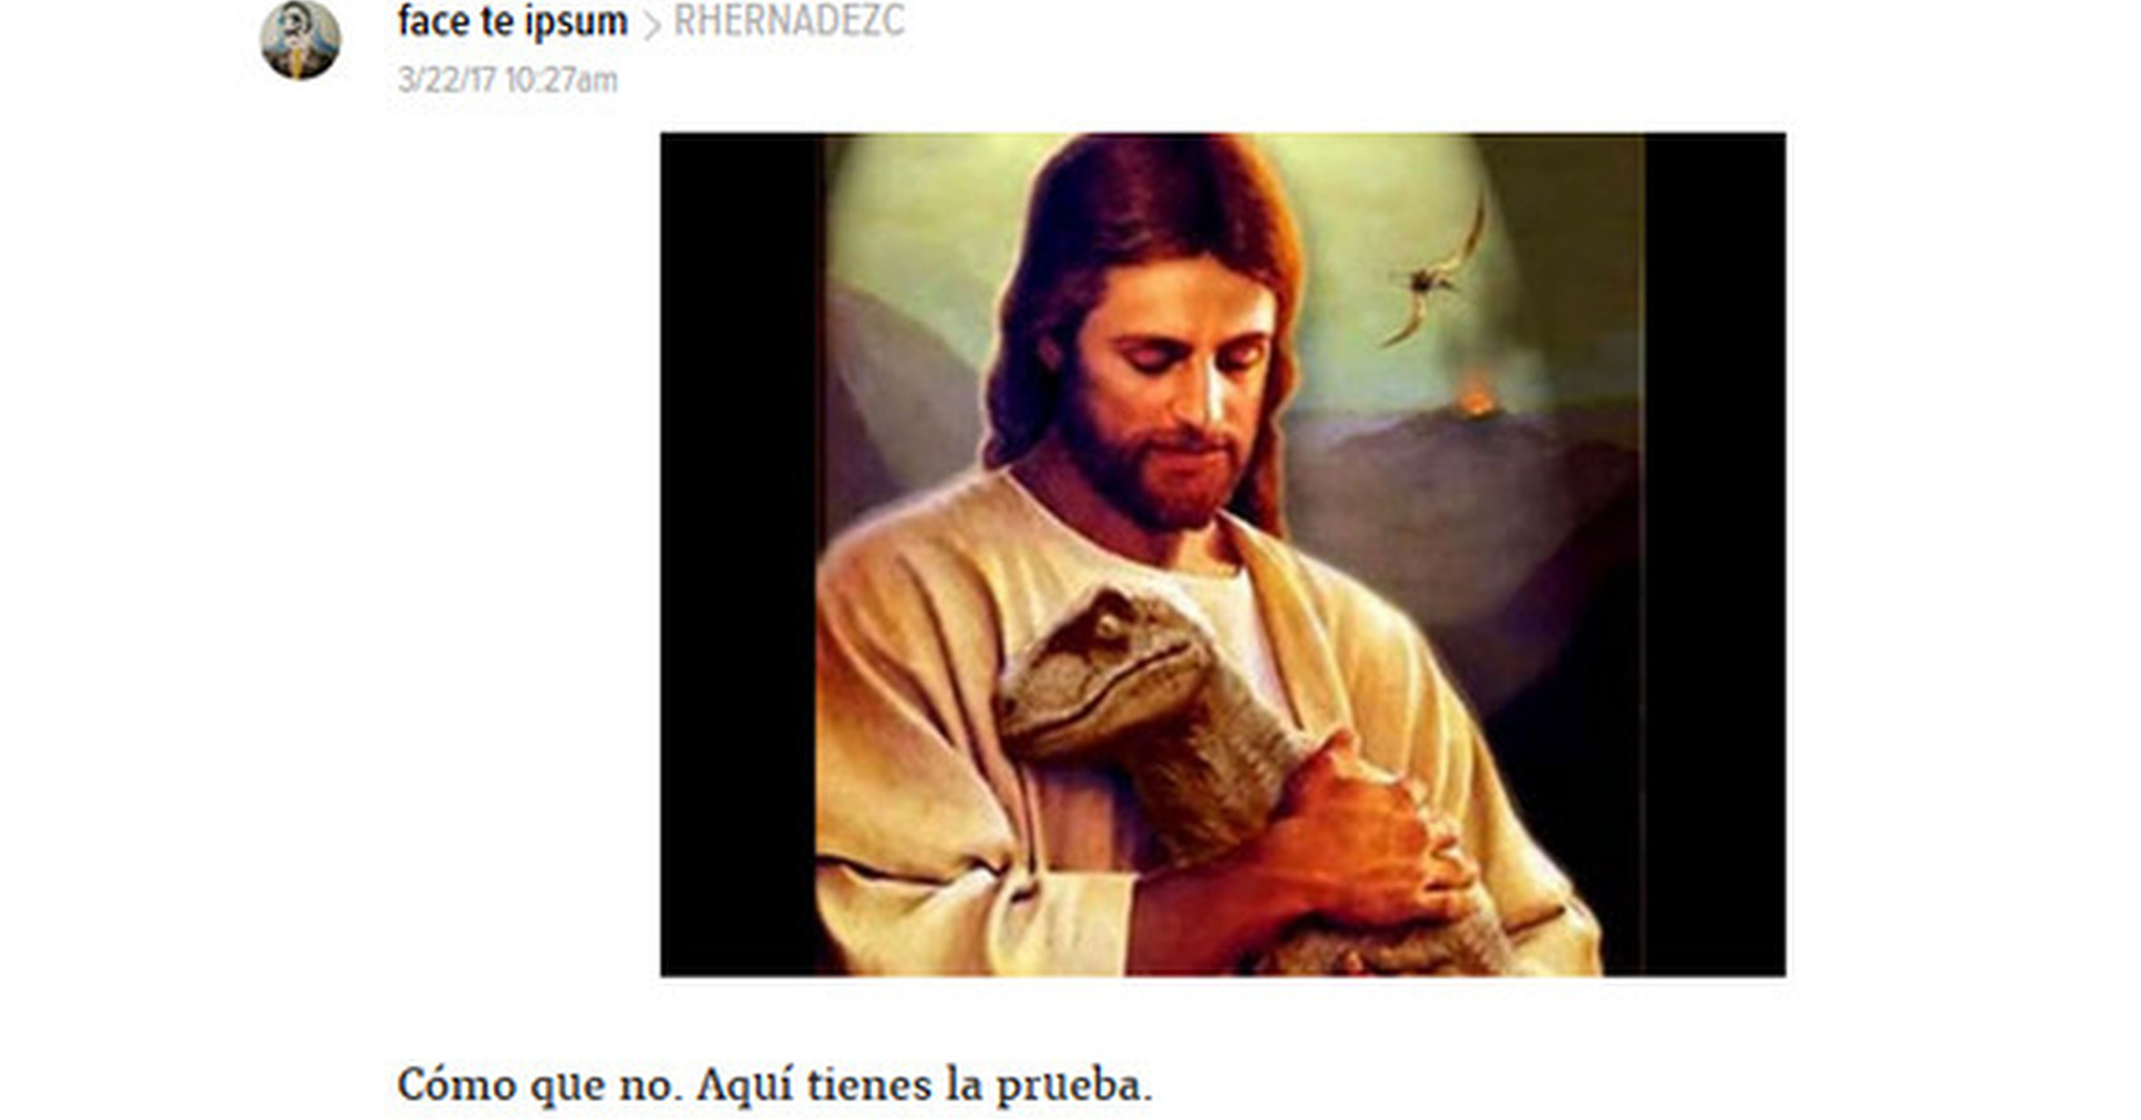Click the baby dinosaur's head in image
The image size is (2141, 1120).
pos(1107,674)
